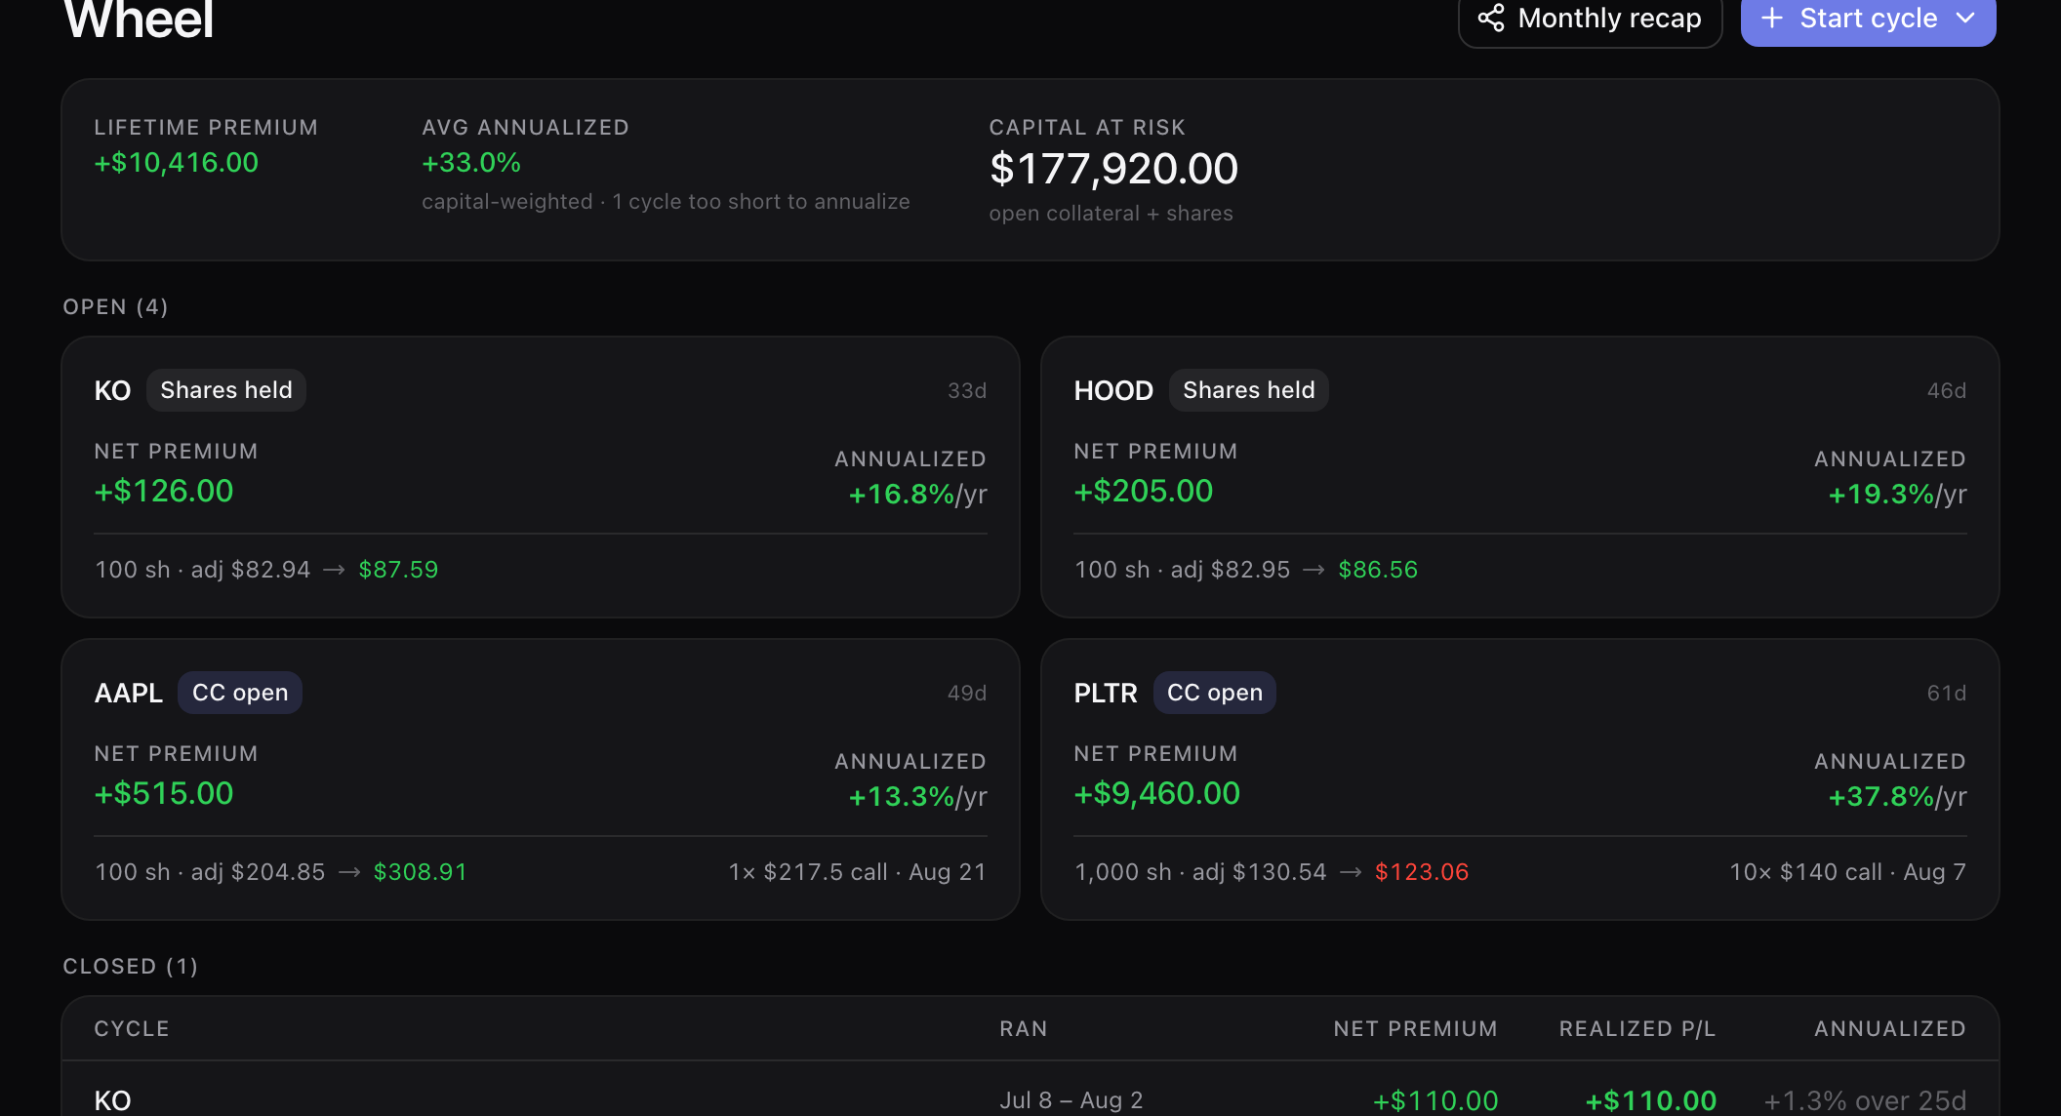Viewport: 2061px width, 1116px height.
Task: Click the share icon in Monthly recap
Action: 1490,18
